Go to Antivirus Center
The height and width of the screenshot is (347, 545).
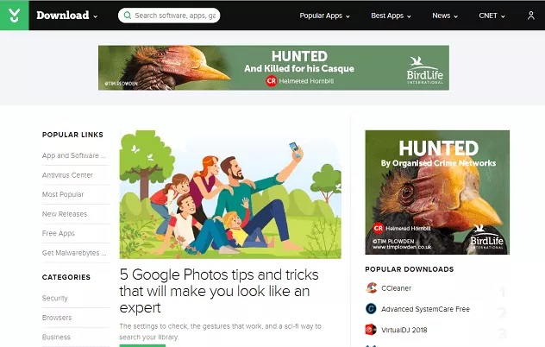click(x=67, y=175)
